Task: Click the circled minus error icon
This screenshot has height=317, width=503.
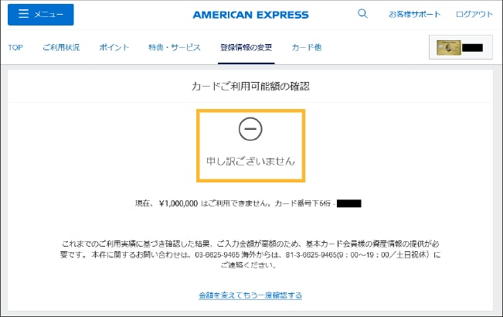Action: [x=250, y=129]
